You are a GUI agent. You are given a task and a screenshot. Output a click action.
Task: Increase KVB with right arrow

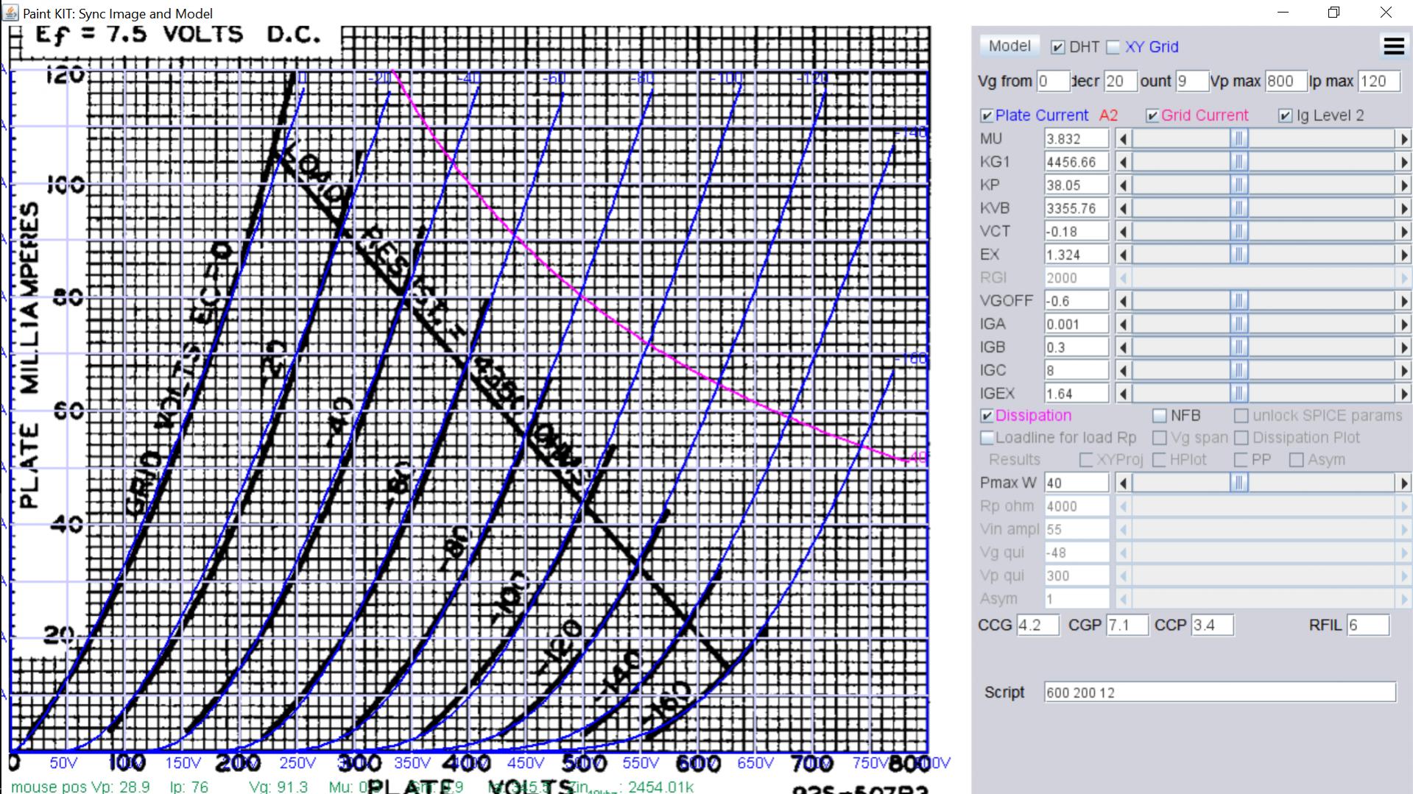(1404, 208)
